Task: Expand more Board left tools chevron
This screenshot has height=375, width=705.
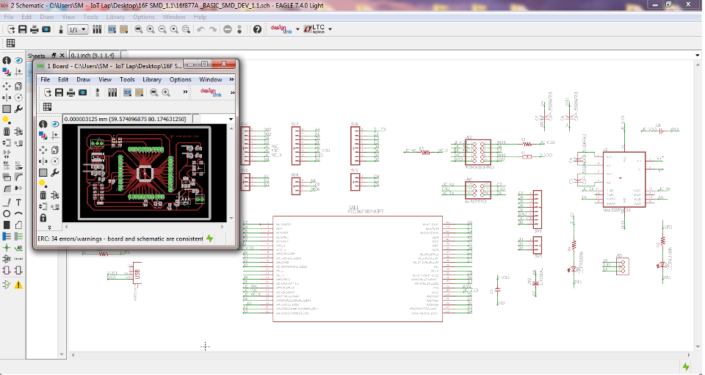Action: click(x=49, y=227)
